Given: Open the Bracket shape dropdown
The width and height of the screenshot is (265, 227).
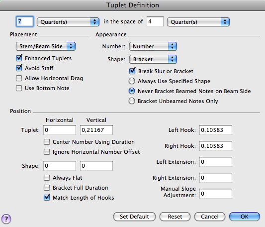Looking at the screenshot, I should tap(153, 59).
